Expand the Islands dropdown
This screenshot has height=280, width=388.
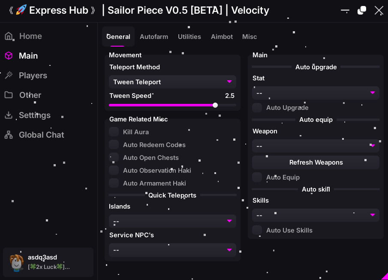point(172,221)
